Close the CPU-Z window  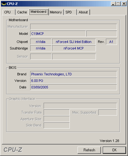[x=124, y=4]
